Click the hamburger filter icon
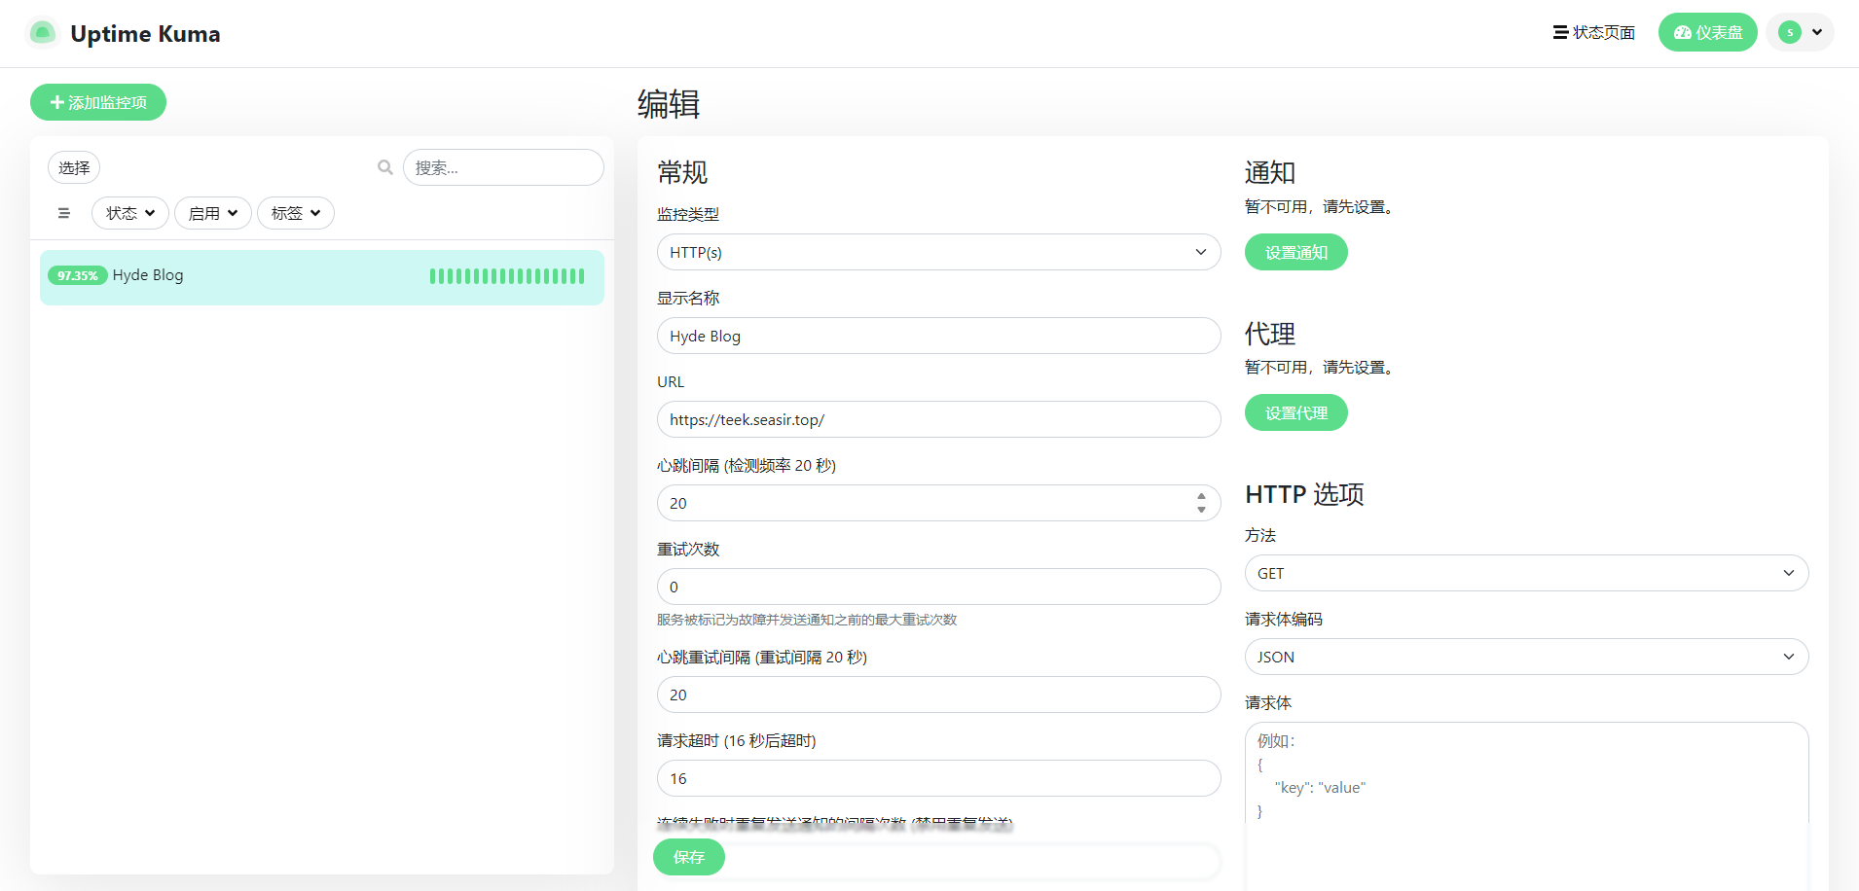1859x891 pixels. coord(64,213)
